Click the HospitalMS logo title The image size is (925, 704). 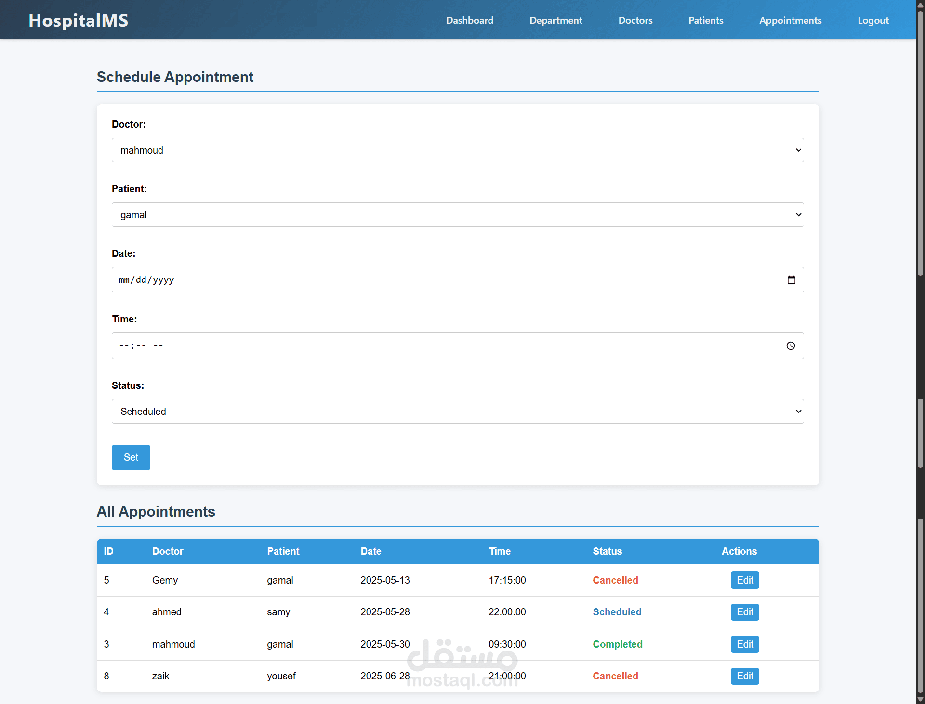(x=79, y=20)
